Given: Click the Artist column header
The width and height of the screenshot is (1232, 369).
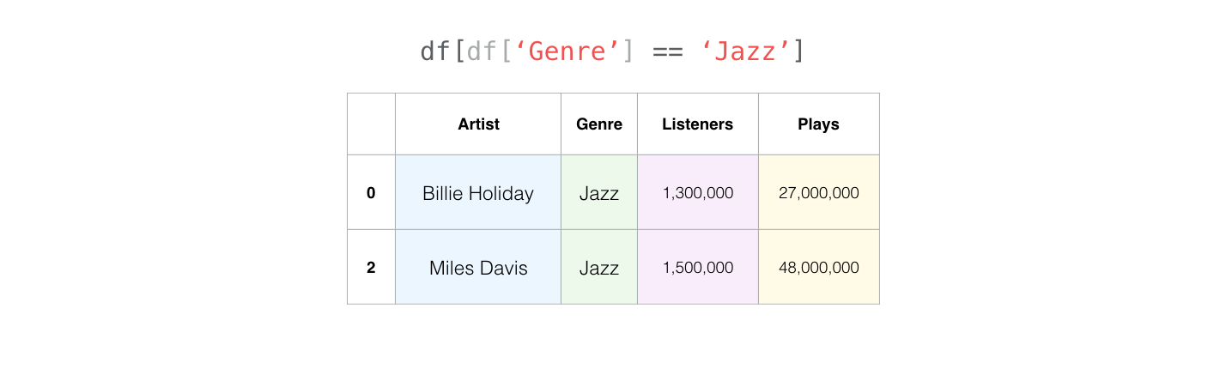Looking at the screenshot, I should coord(478,124).
